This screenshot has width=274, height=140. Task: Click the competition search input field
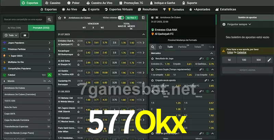coord(24,20)
